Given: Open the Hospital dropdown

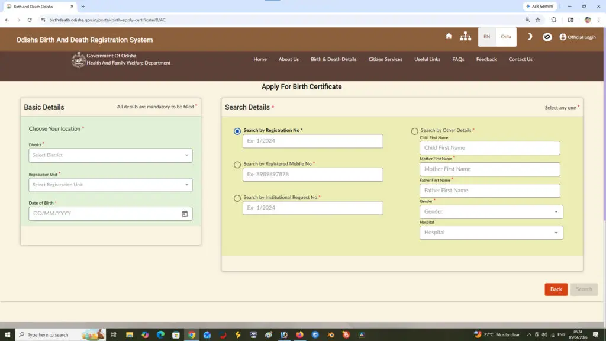Looking at the screenshot, I should tap(491, 233).
